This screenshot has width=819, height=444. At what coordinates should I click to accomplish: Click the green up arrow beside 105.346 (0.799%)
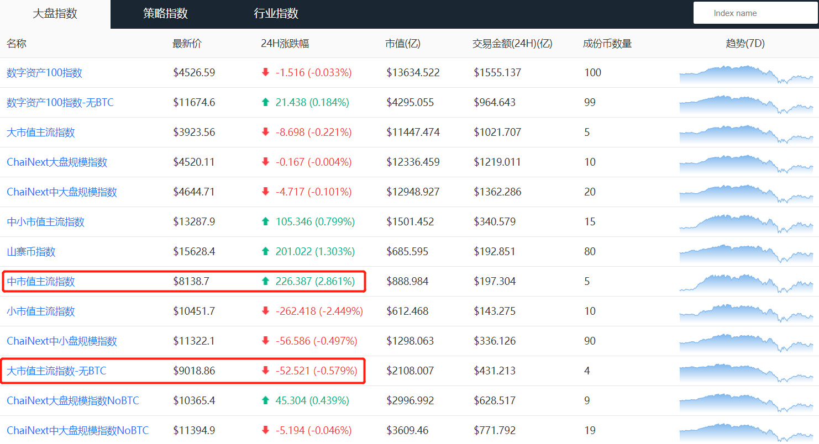[x=265, y=221]
